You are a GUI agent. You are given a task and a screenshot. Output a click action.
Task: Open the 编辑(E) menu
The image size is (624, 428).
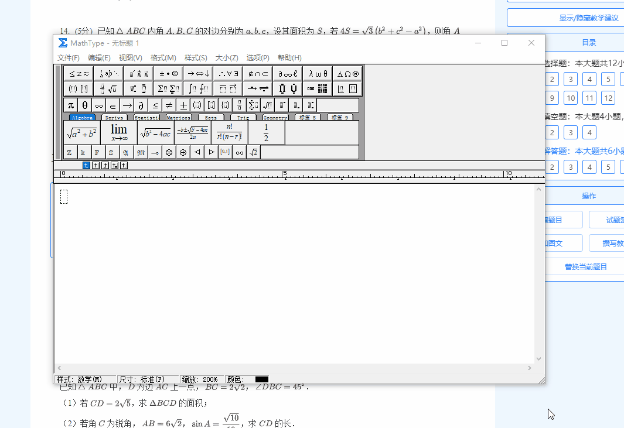pos(99,58)
